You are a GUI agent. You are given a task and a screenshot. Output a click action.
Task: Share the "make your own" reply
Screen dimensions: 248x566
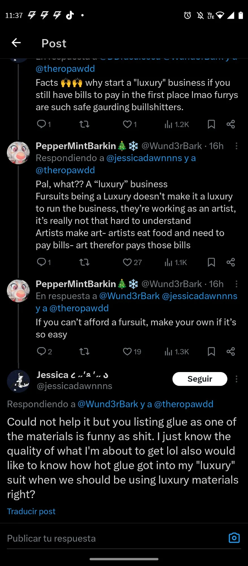click(230, 352)
